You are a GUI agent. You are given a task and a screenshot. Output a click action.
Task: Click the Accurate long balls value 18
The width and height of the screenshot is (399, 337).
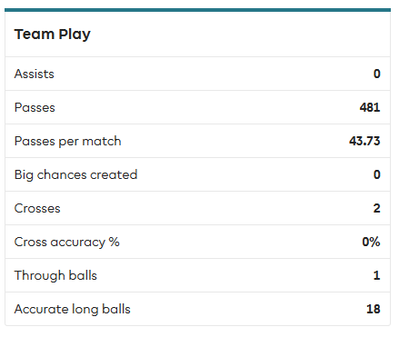point(374,309)
